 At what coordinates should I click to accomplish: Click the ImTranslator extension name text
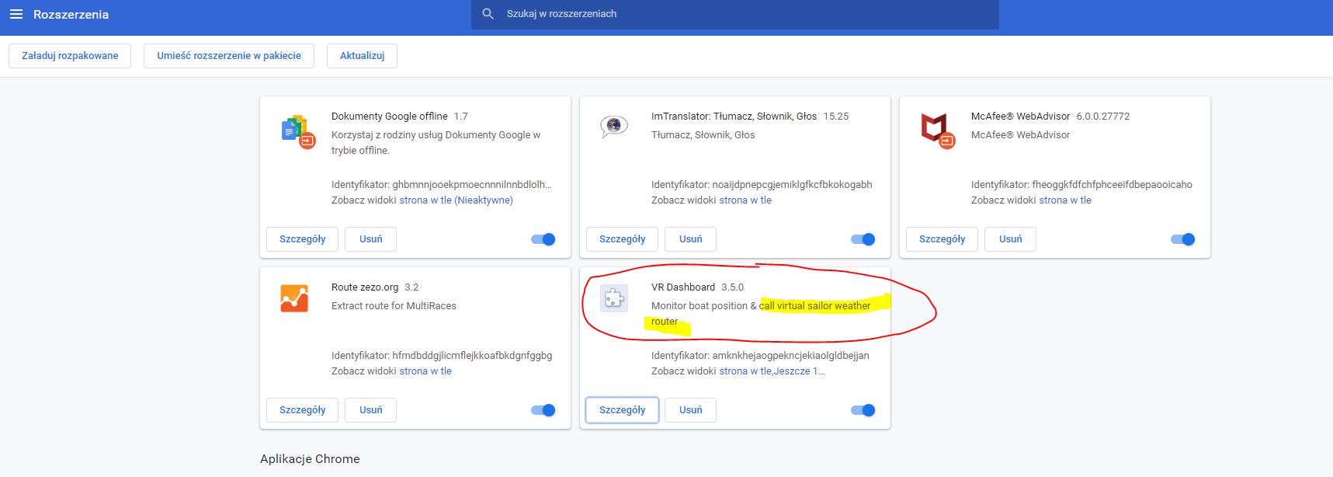coord(734,117)
